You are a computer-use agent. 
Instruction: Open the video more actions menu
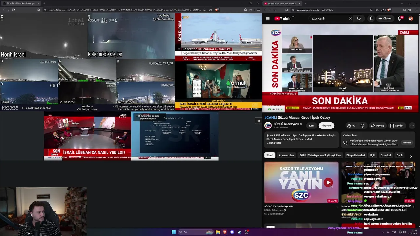pyautogui.click(x=412, y=126)
